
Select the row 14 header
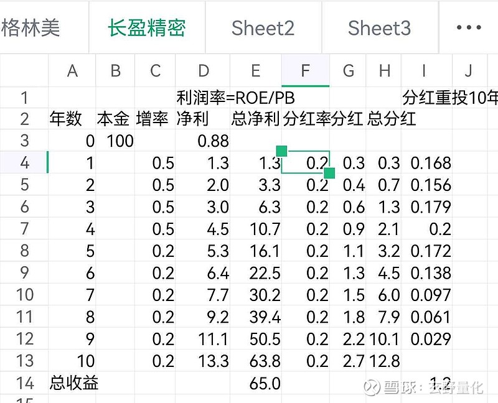point(24,384)
